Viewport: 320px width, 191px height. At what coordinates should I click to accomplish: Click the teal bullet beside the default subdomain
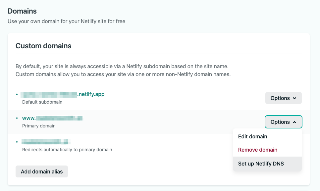point(17,94)
